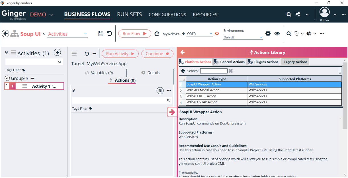Expand the actions list double chevron
This screenshot has height=178, width=348.
point(73,91)
